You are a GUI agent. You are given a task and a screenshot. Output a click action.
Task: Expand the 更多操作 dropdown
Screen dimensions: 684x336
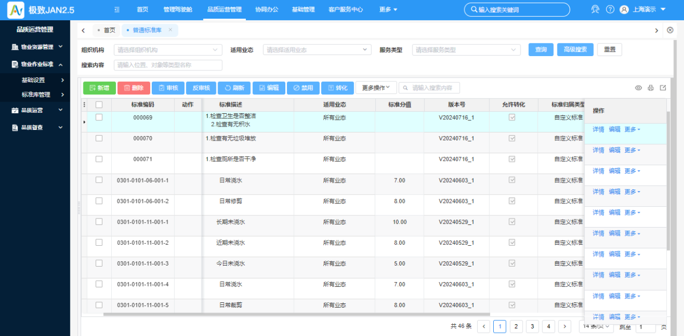click(x=376, y=88)
